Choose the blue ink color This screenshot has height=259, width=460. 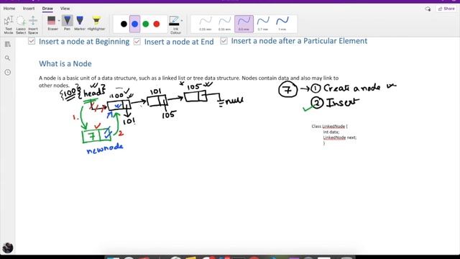134,24
